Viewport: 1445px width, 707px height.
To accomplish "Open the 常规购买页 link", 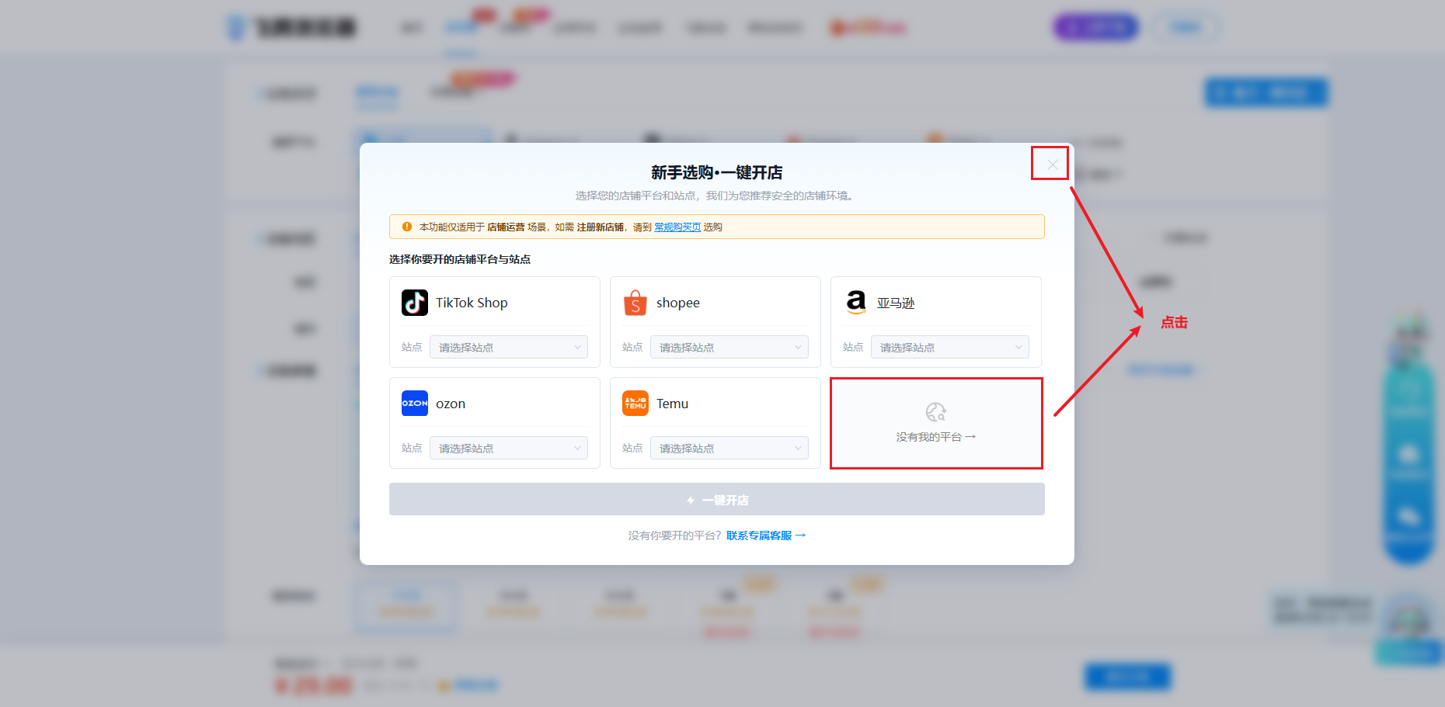I will coord(677,227).
